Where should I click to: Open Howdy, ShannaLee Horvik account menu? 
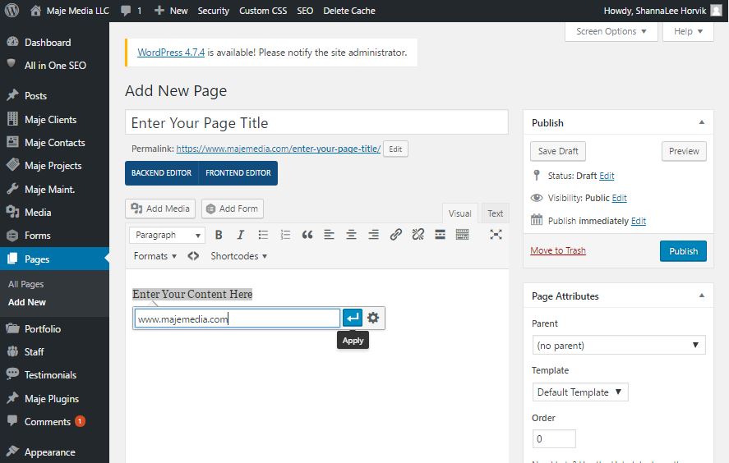pos(662,10)
